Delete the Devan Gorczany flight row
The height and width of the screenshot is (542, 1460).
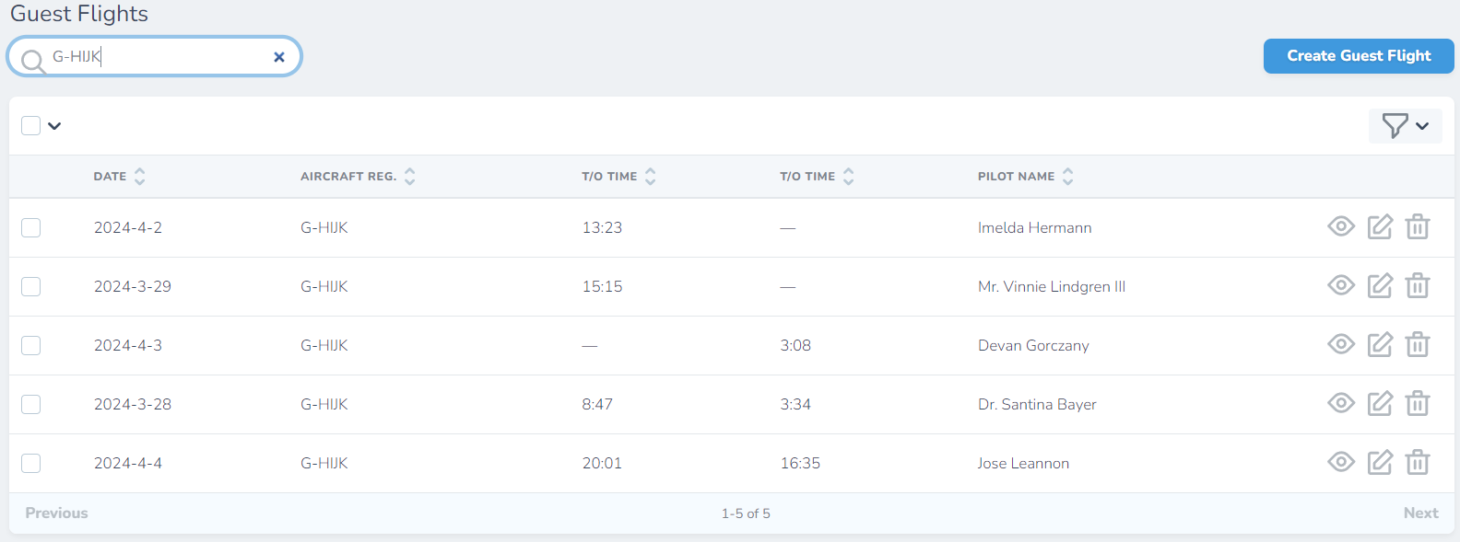1418,345
